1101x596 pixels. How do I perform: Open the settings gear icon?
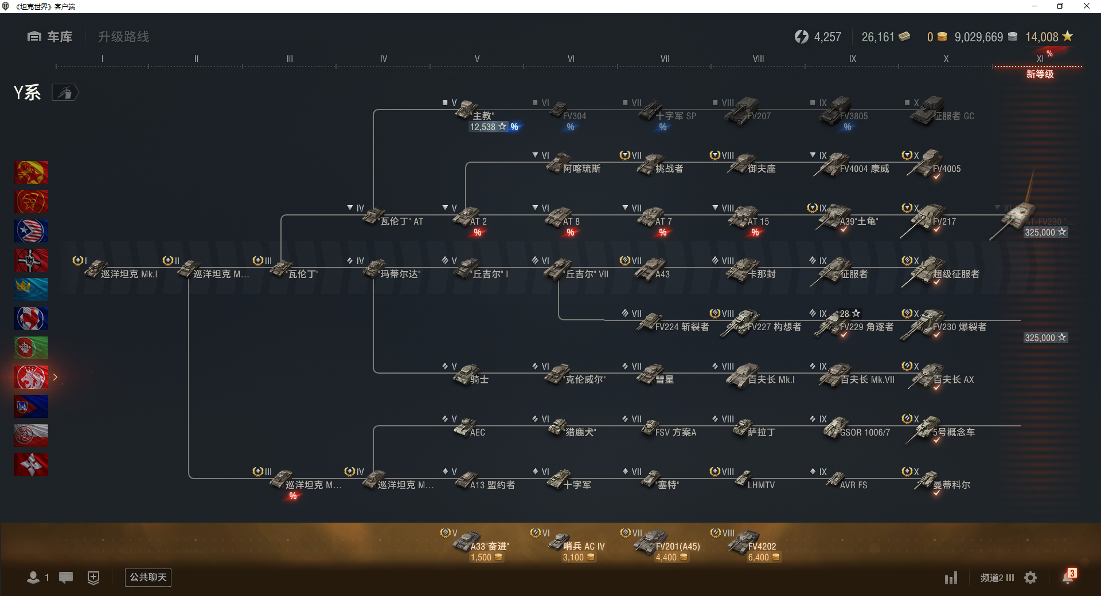click(x=1030, y=578)
